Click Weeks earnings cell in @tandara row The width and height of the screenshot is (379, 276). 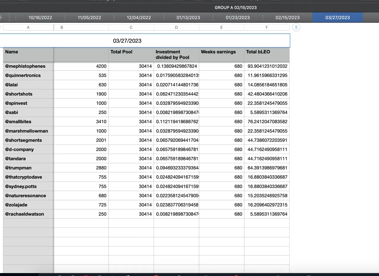click(x=221, y=158)
